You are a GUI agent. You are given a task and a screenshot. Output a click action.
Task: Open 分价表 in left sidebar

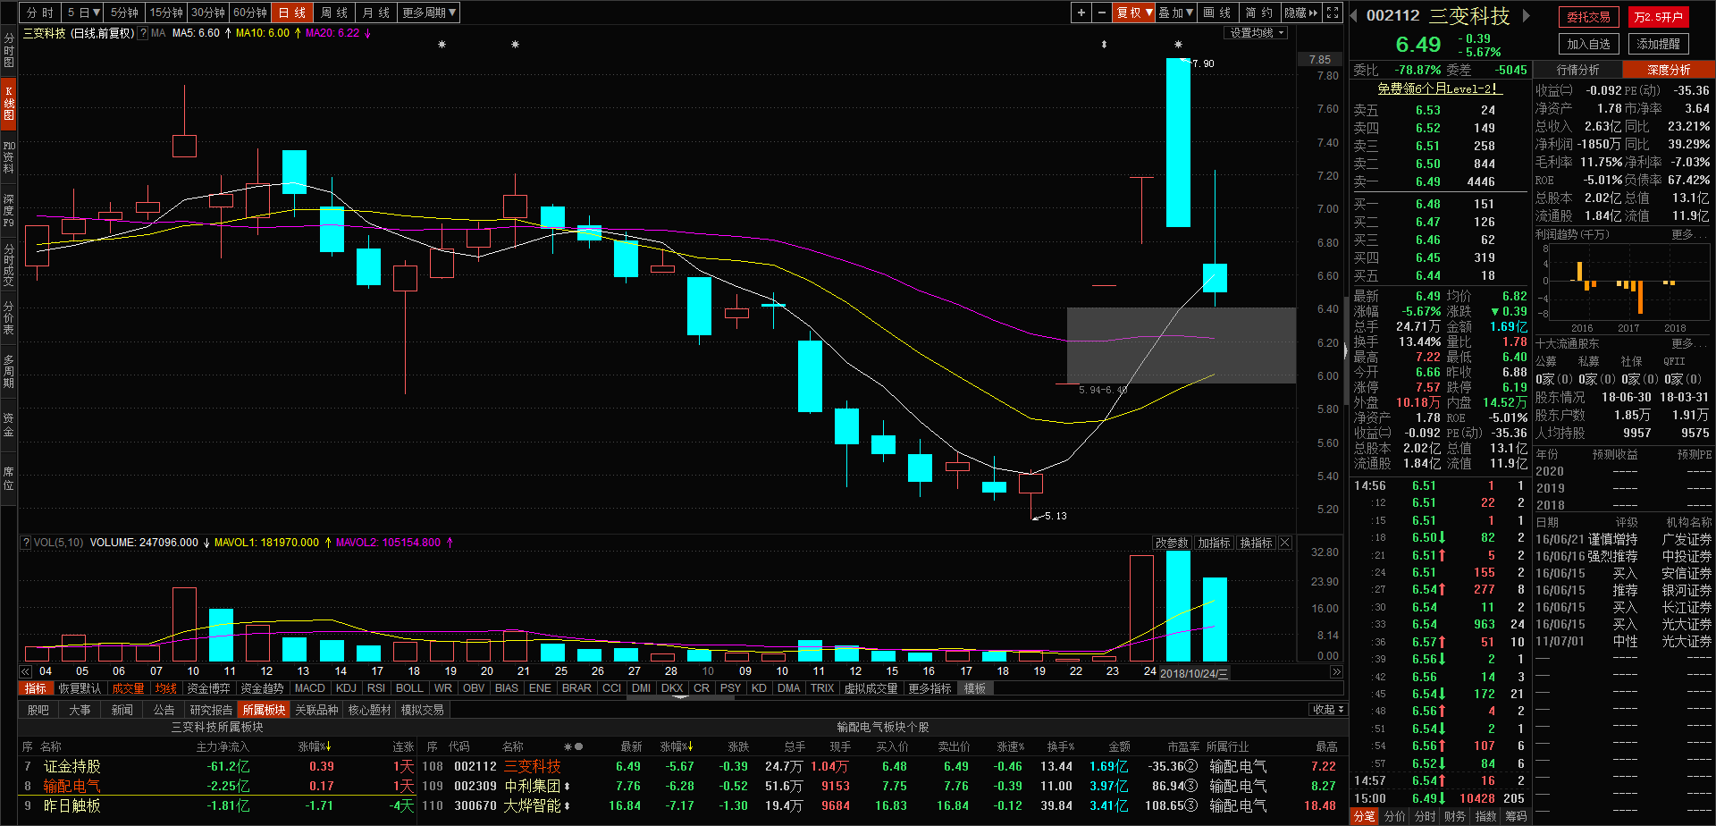[9, 317]
